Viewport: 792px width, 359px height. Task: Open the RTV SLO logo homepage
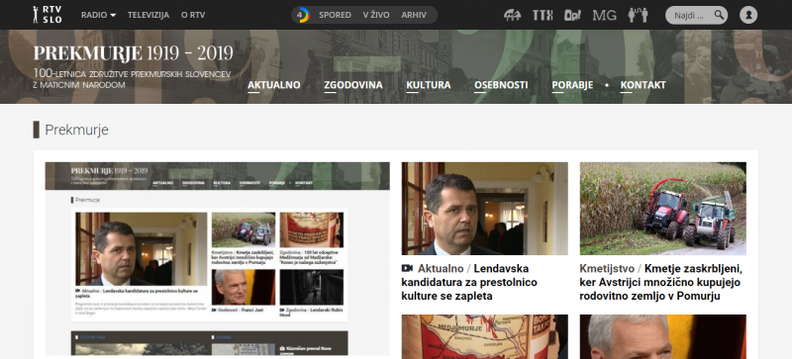tap(48, 15)
